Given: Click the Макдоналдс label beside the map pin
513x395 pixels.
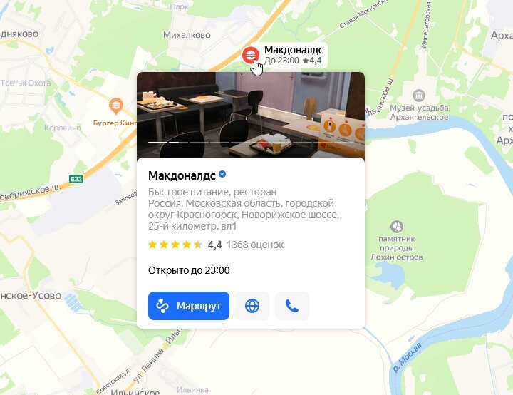Looking at the screenshot, I should tap(294, 50).
